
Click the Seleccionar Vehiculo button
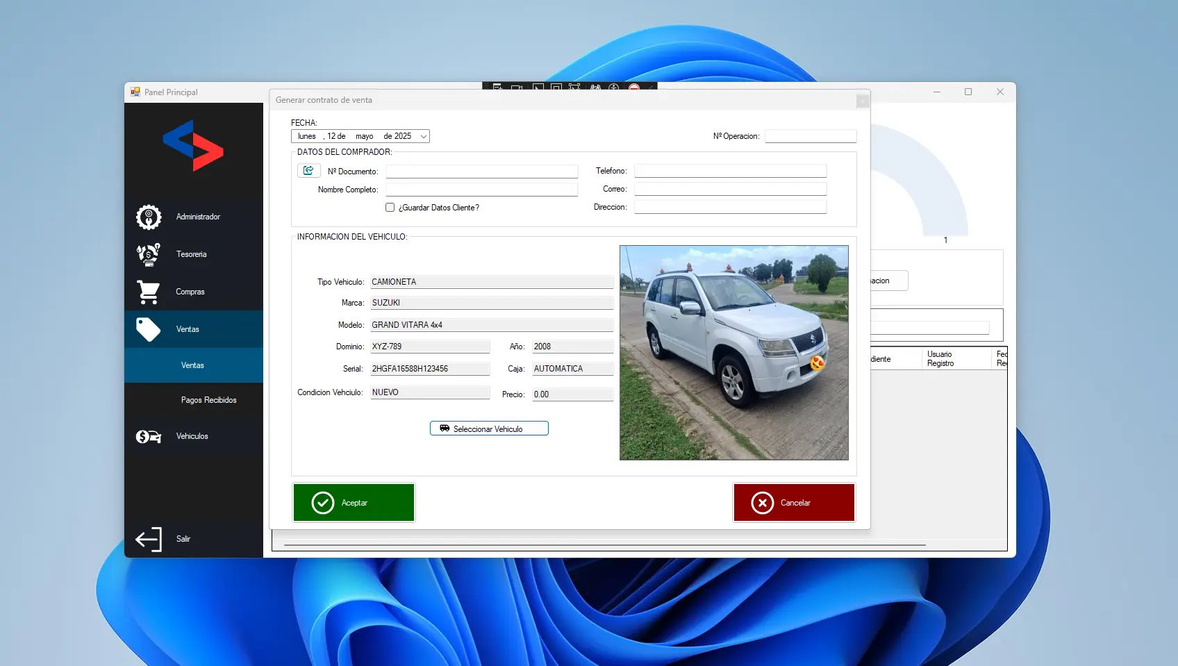coord(489,428)
